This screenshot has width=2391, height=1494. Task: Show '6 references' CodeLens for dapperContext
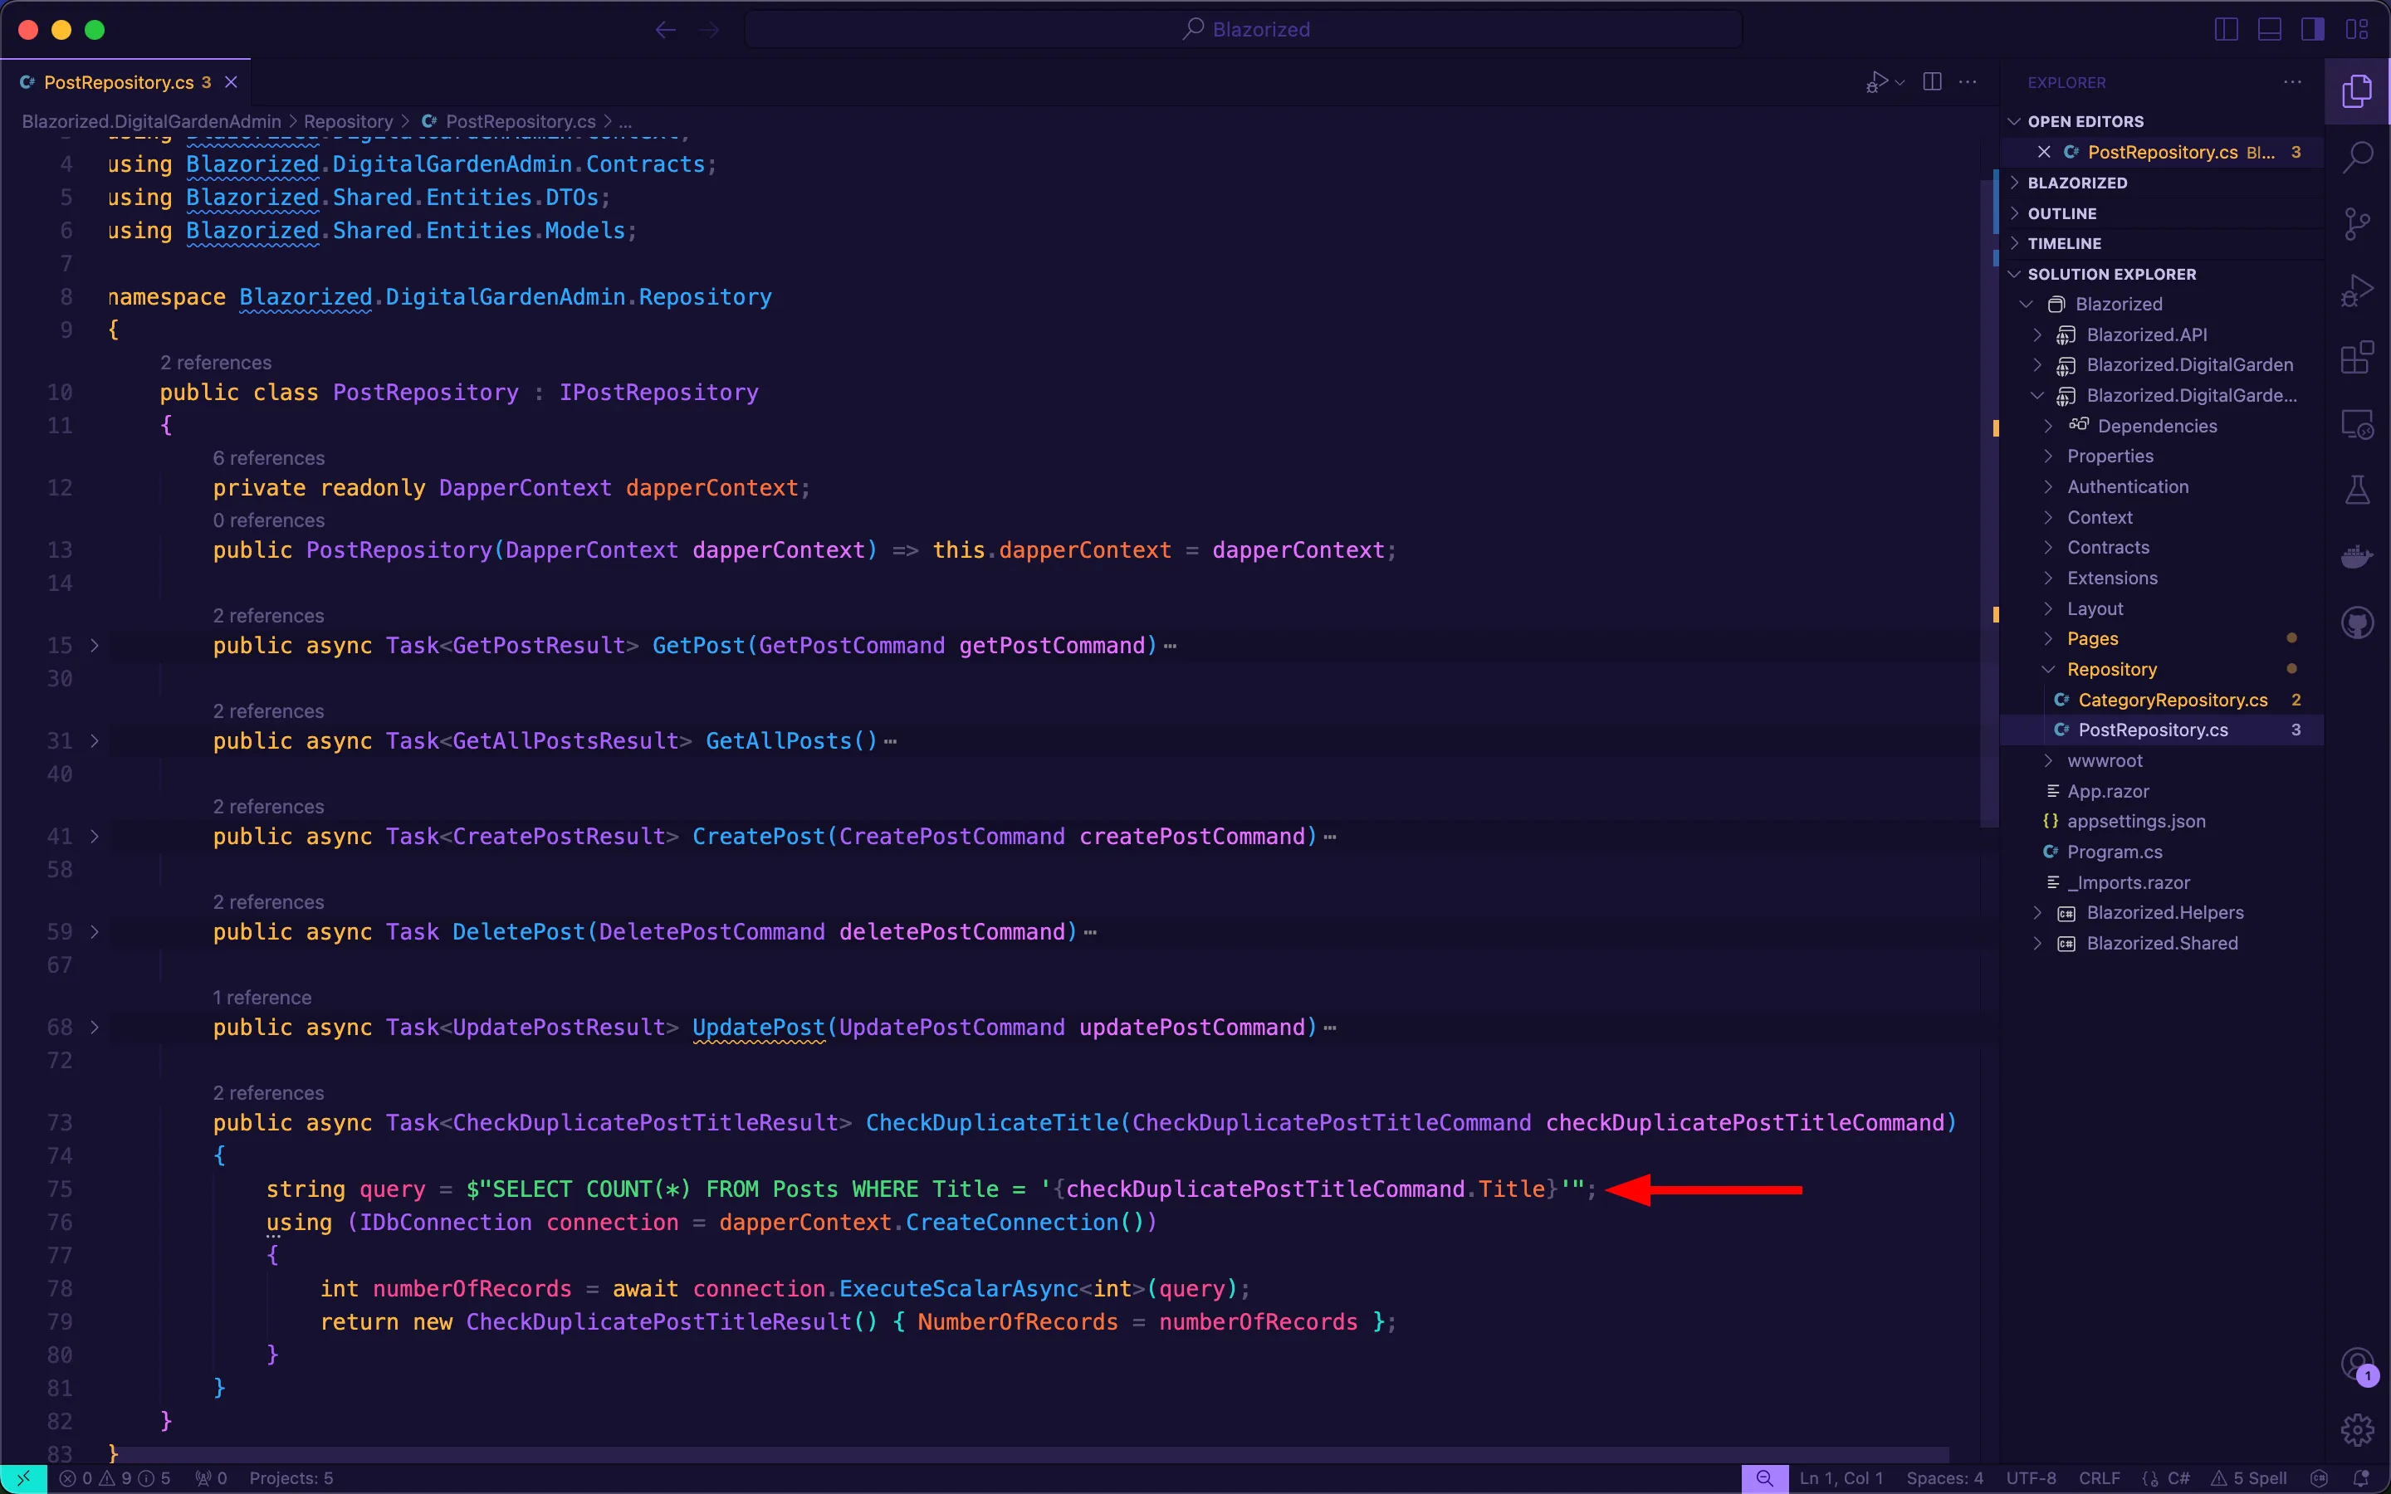(x=269, y=458)
